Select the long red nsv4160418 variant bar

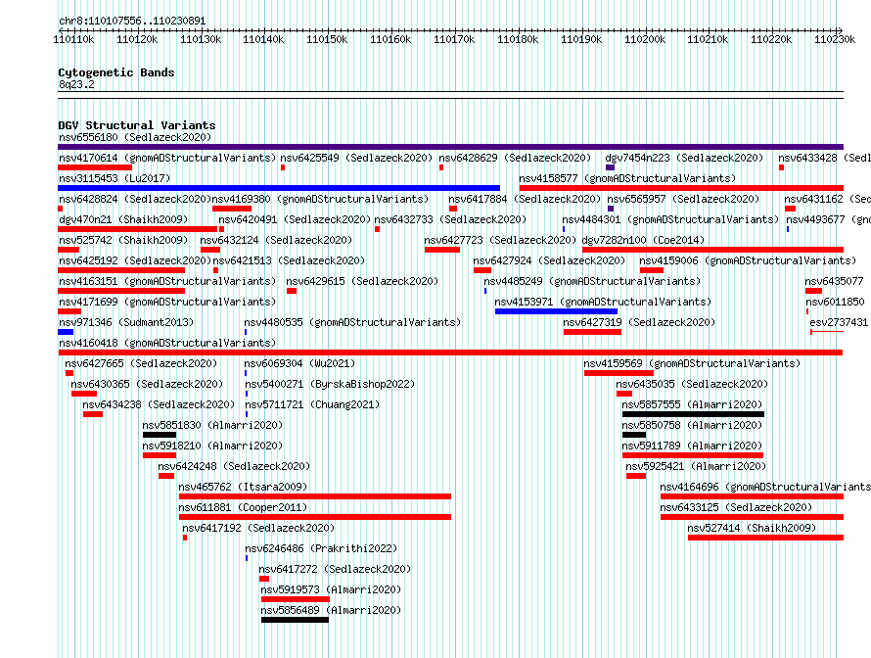coord(450,352)
